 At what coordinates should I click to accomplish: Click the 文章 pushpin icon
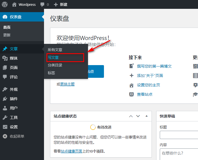(x=5, y=49)
